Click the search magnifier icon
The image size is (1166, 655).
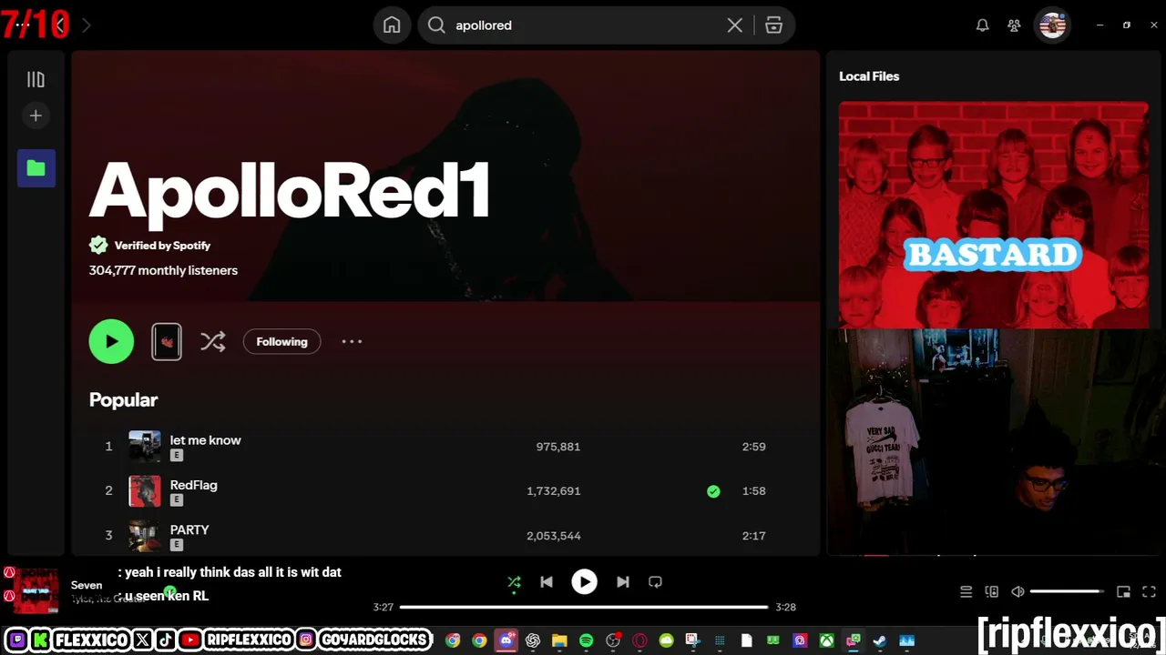tap(436, 25)
